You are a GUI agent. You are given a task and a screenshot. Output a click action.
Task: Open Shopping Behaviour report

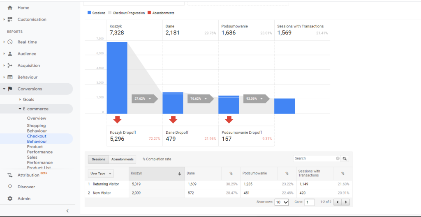coord(36,128)
